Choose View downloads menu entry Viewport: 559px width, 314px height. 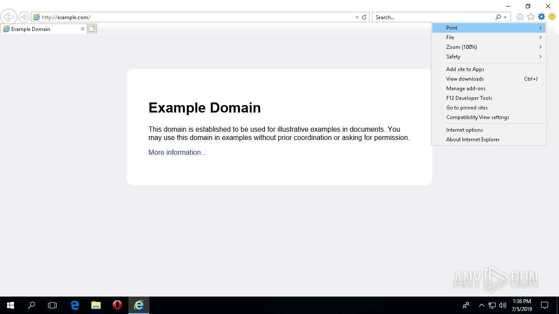click(489, 79)
